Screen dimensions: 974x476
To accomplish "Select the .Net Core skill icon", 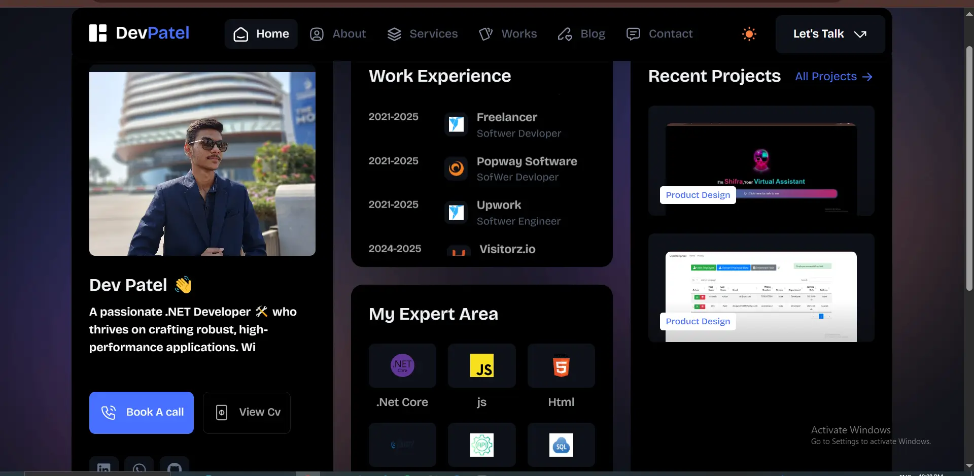I will 402,365.
